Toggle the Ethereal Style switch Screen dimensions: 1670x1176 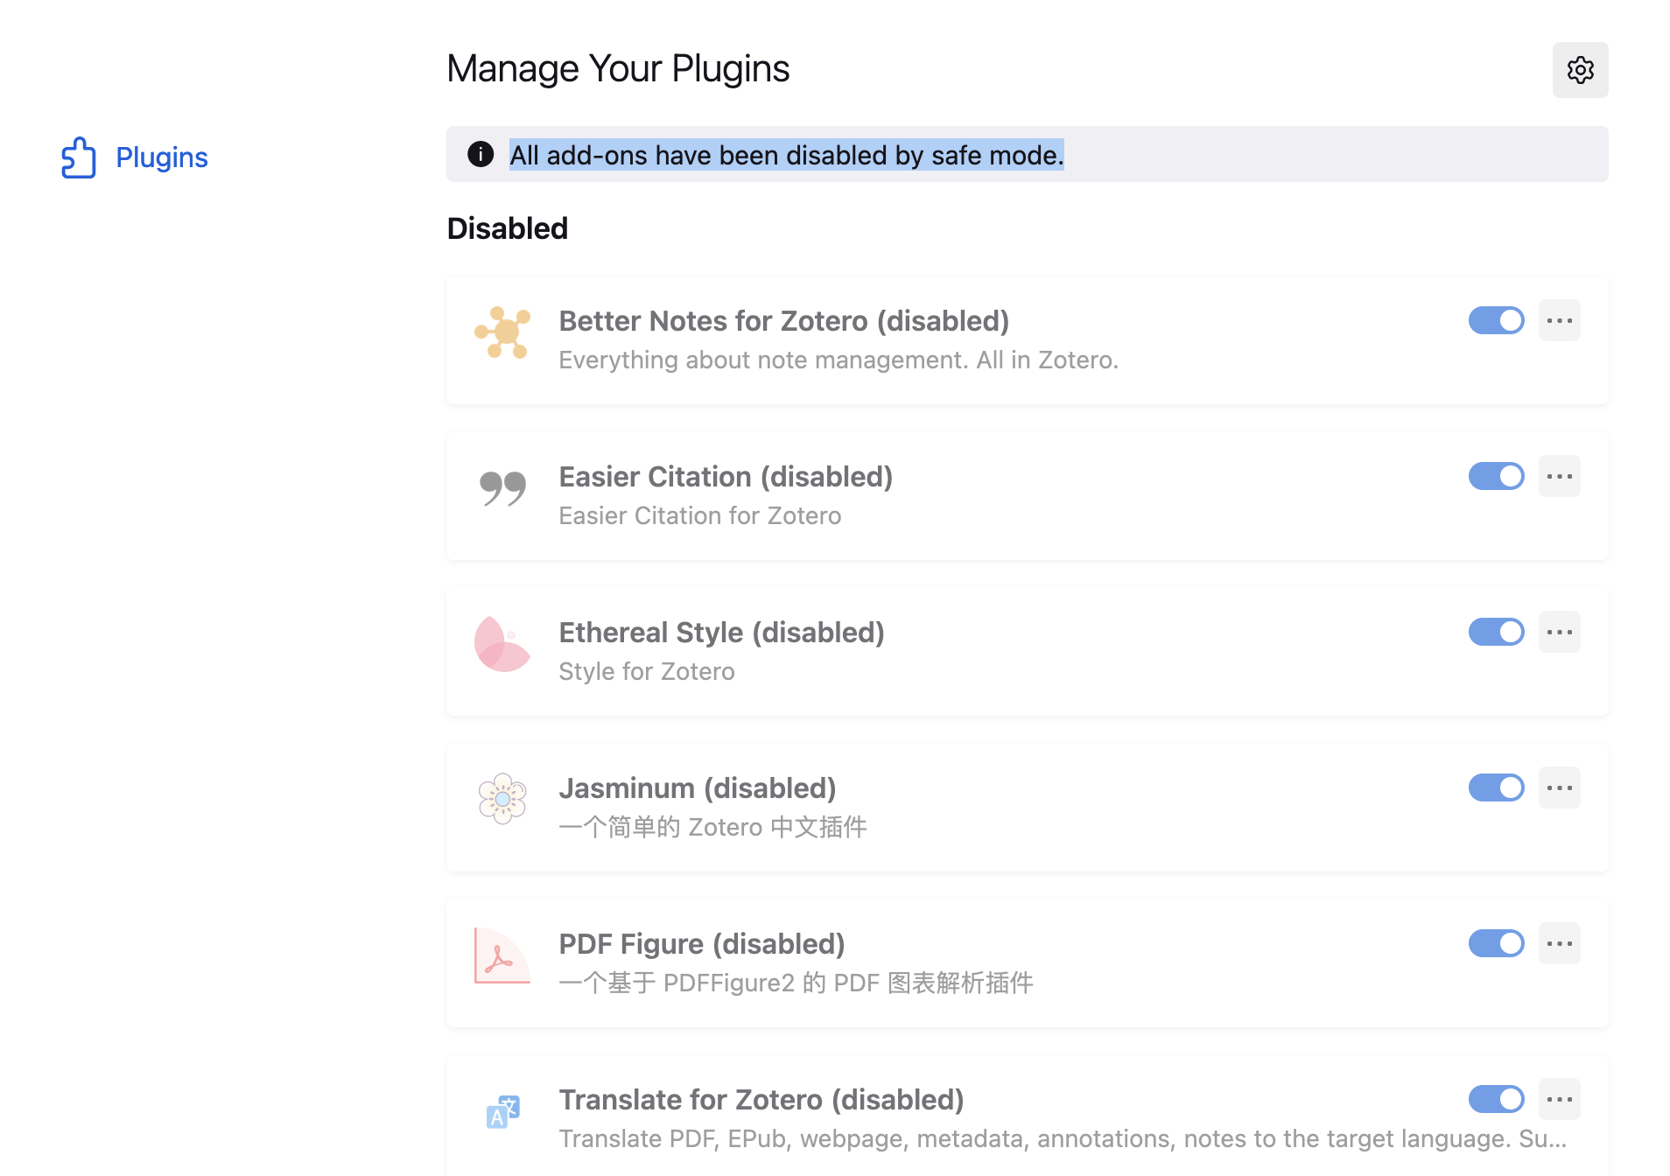(1496, 632)
